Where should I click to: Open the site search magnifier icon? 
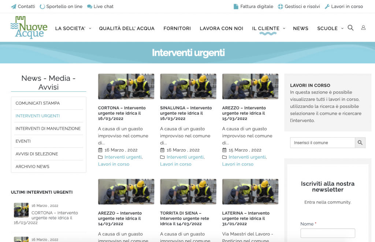pyautogui.click(x=350, y=28)
